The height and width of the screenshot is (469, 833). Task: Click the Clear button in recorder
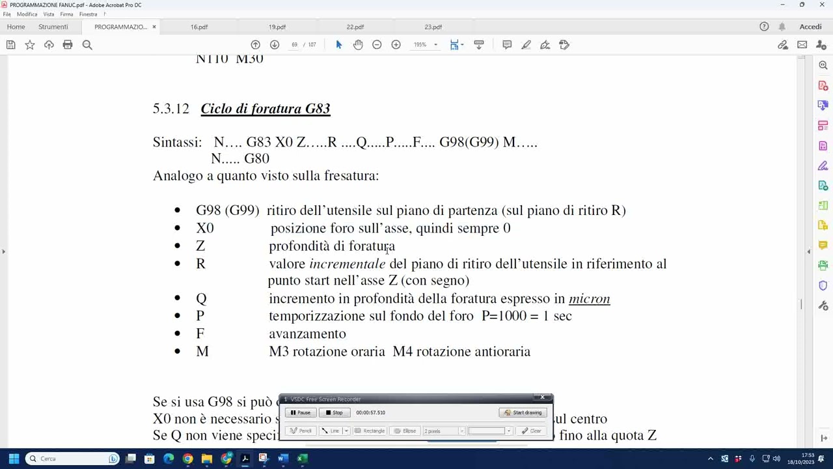click(532, 431)
